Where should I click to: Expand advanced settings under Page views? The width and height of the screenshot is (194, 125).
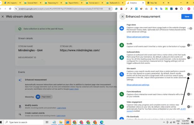point(138,37)
